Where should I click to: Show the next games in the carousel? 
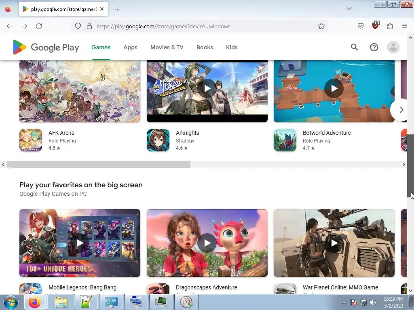(401, 110)
